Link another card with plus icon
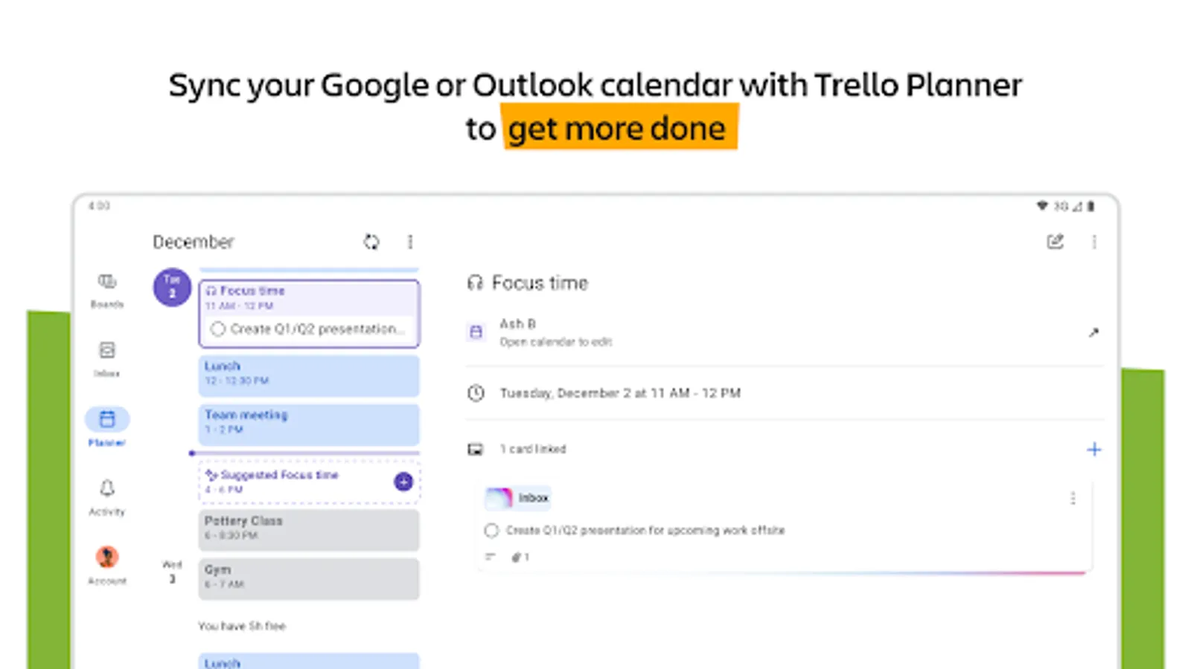Viewport: 1191px width, 669px height. click(1093, 449)
